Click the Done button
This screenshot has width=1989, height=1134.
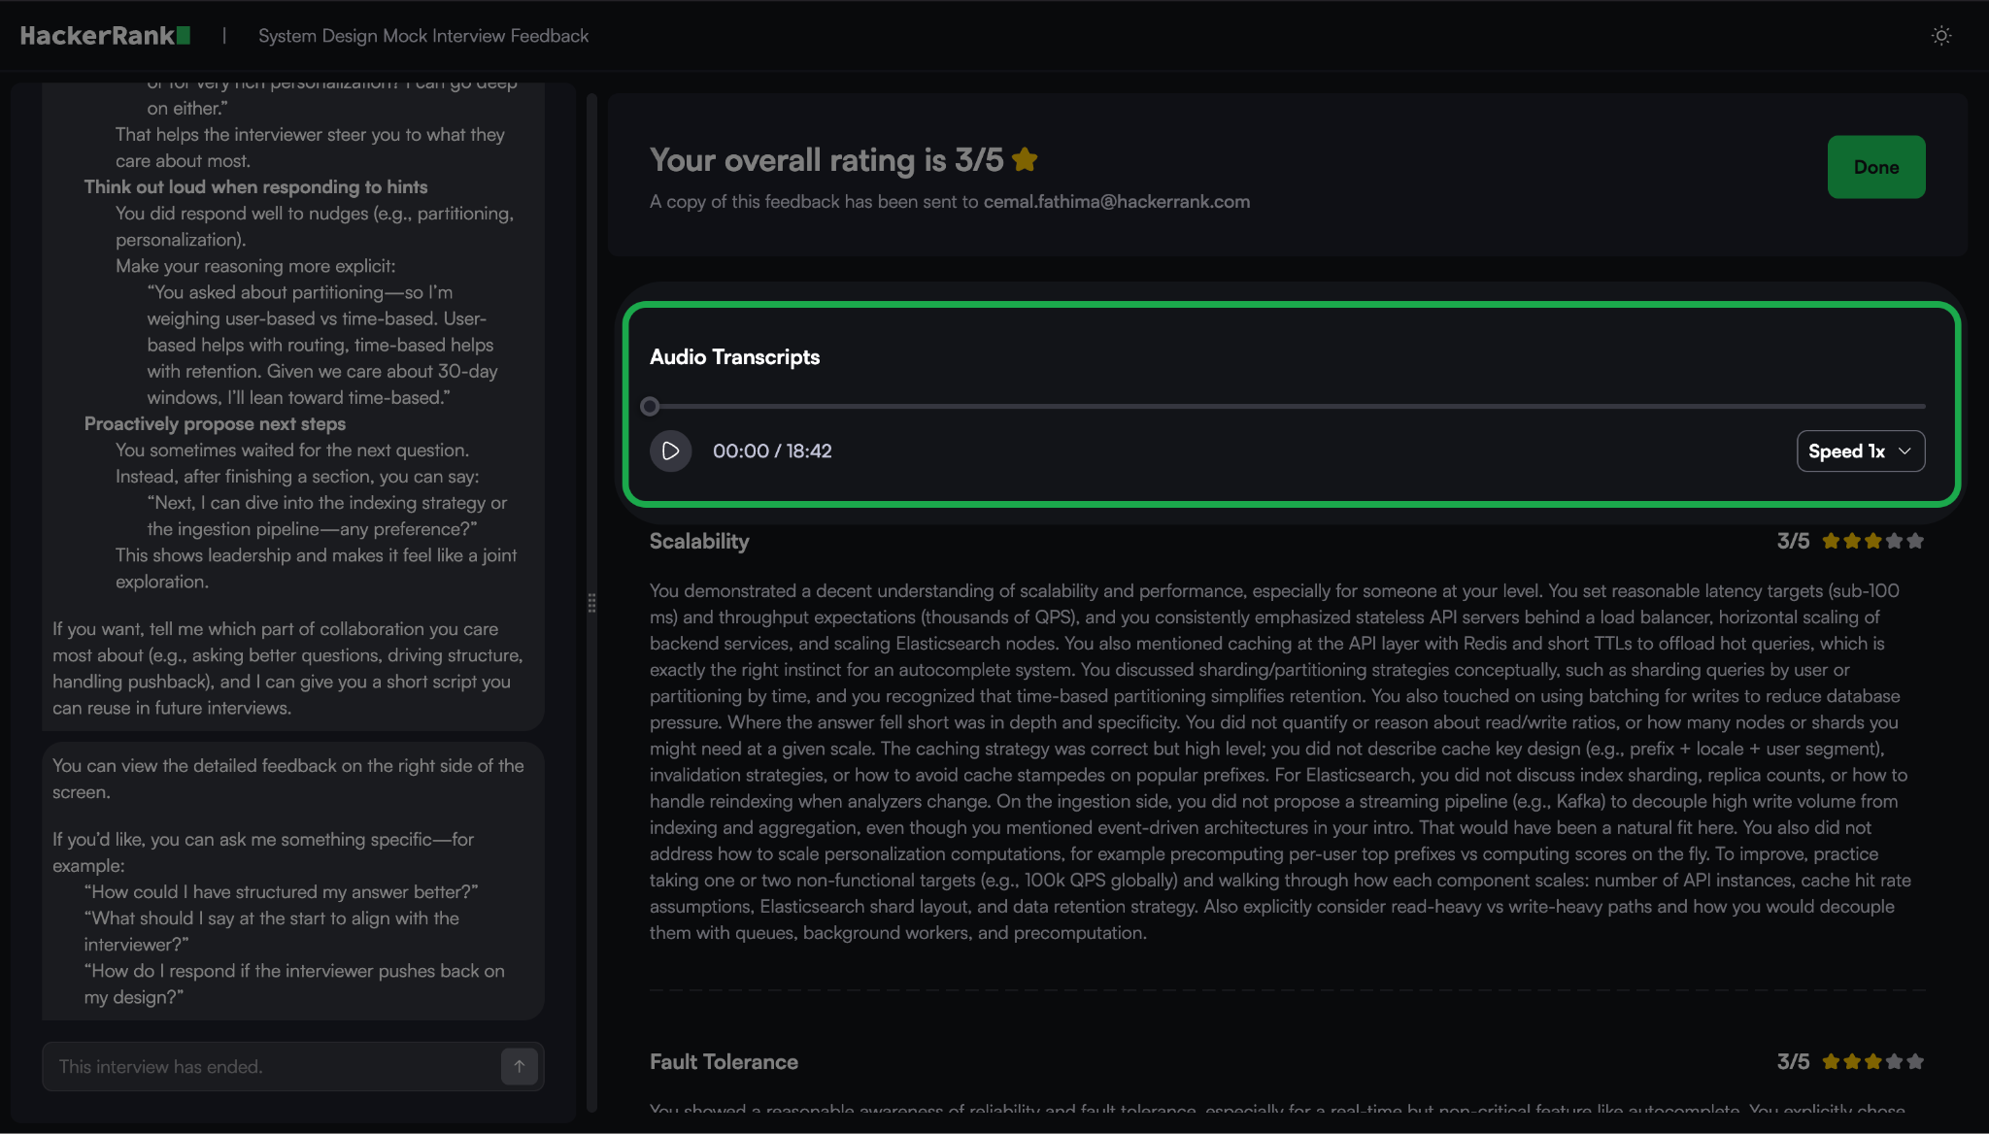[1875, 167]
